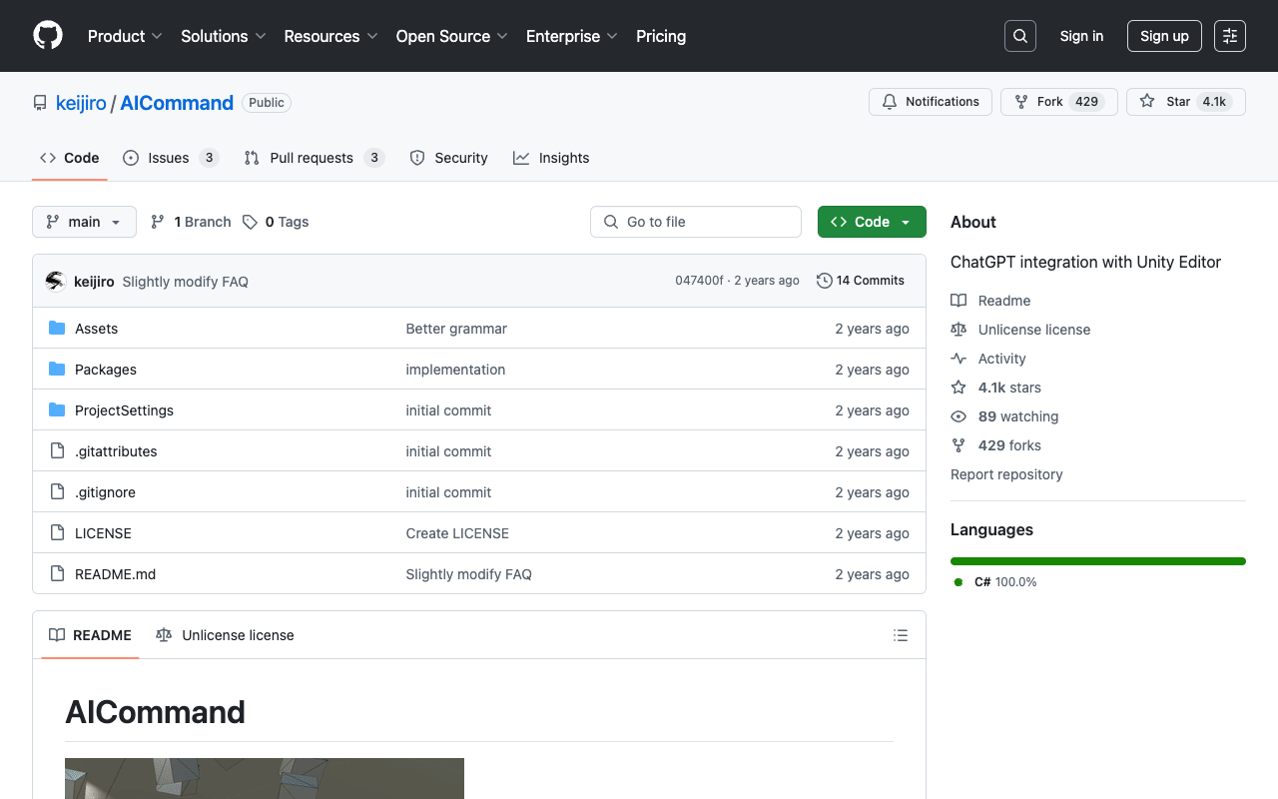
Task: Click the README.md file icon
Action: pos(57,574)
